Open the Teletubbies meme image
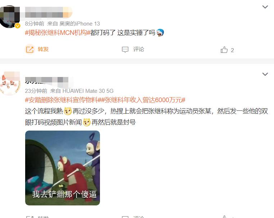This screenshot has height=218, width=274. [x=63, y=168]
